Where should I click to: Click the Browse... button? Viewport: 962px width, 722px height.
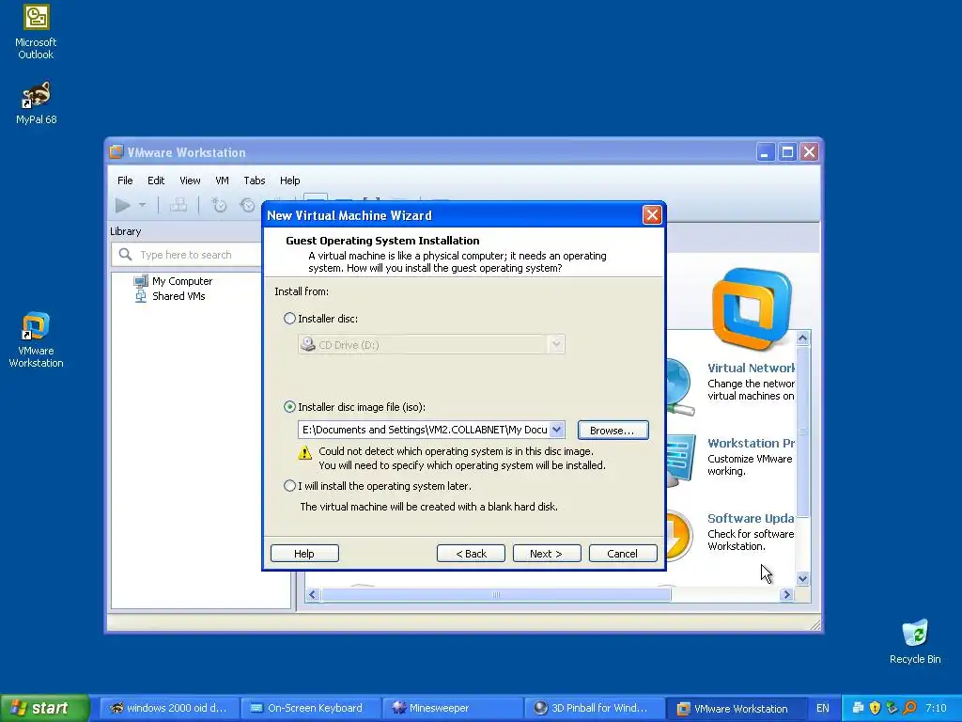[613, 430]
